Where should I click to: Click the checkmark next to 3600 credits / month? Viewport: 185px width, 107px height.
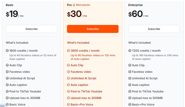68,51
